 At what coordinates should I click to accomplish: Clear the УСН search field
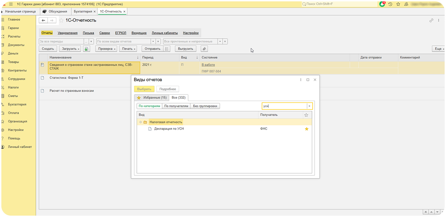[309, 106]
